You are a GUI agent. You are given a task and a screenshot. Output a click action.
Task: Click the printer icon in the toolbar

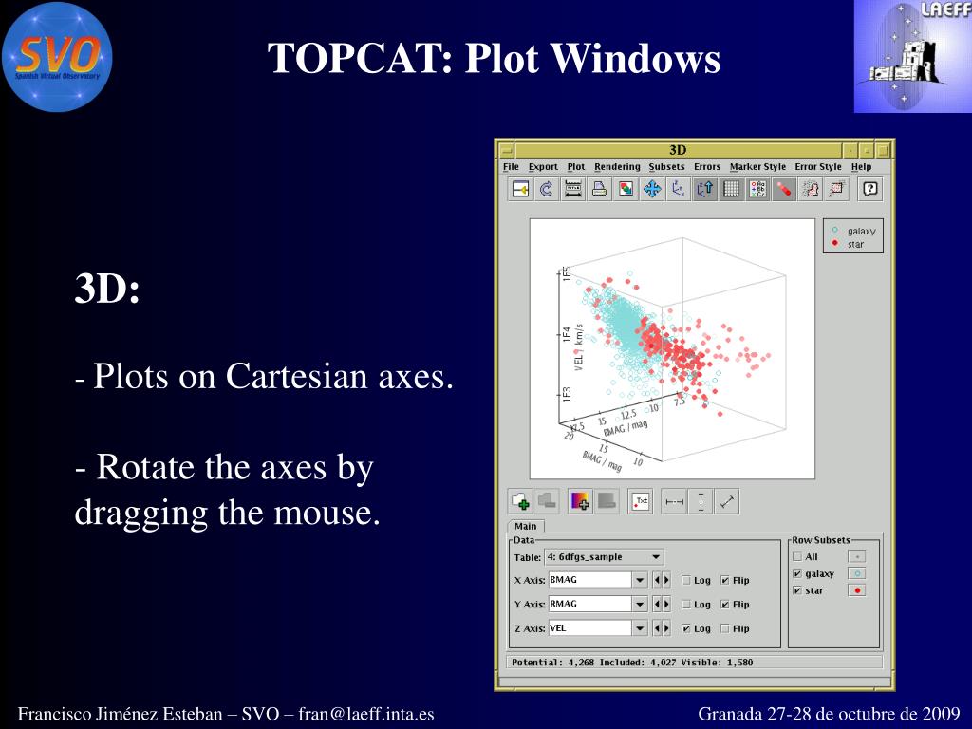(x=600, y=189)
